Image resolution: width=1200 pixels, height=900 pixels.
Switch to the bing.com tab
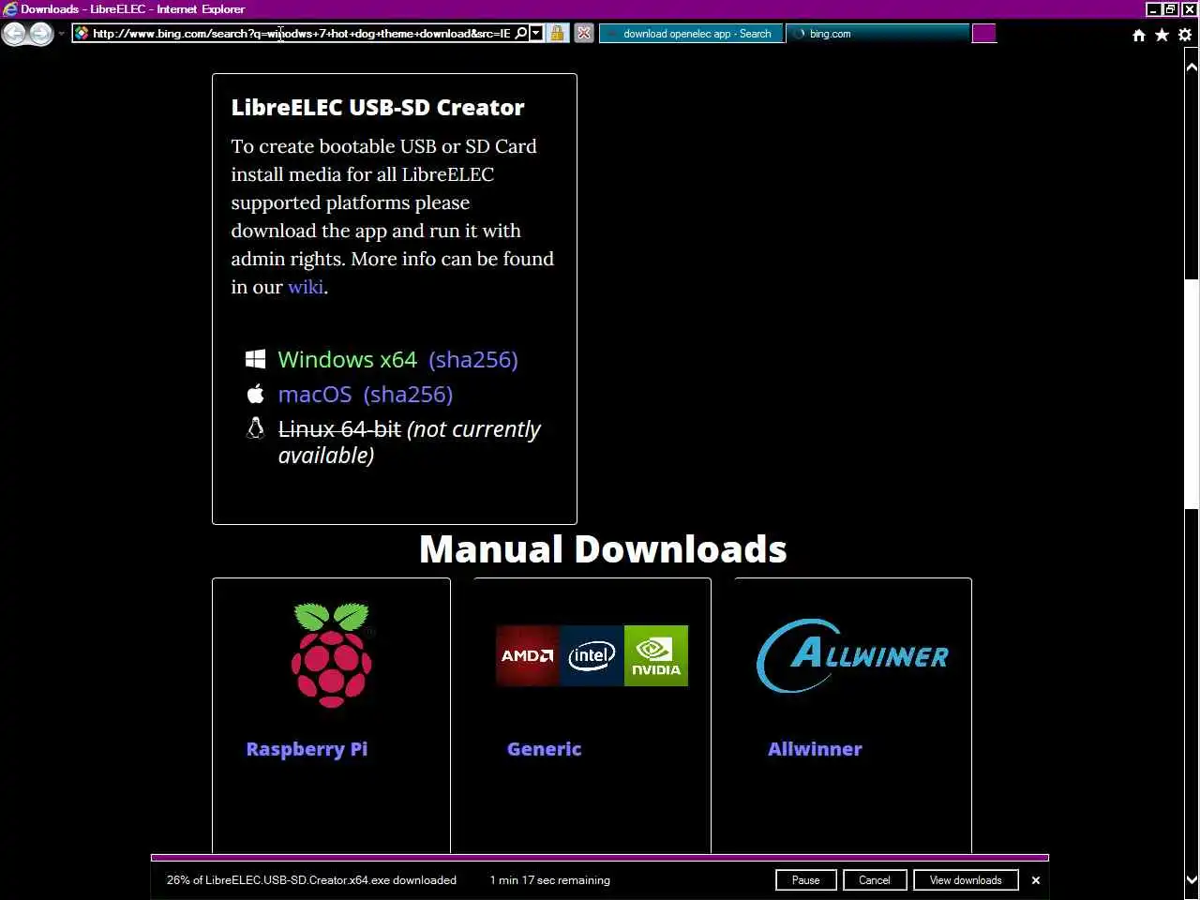coord(877,34)
